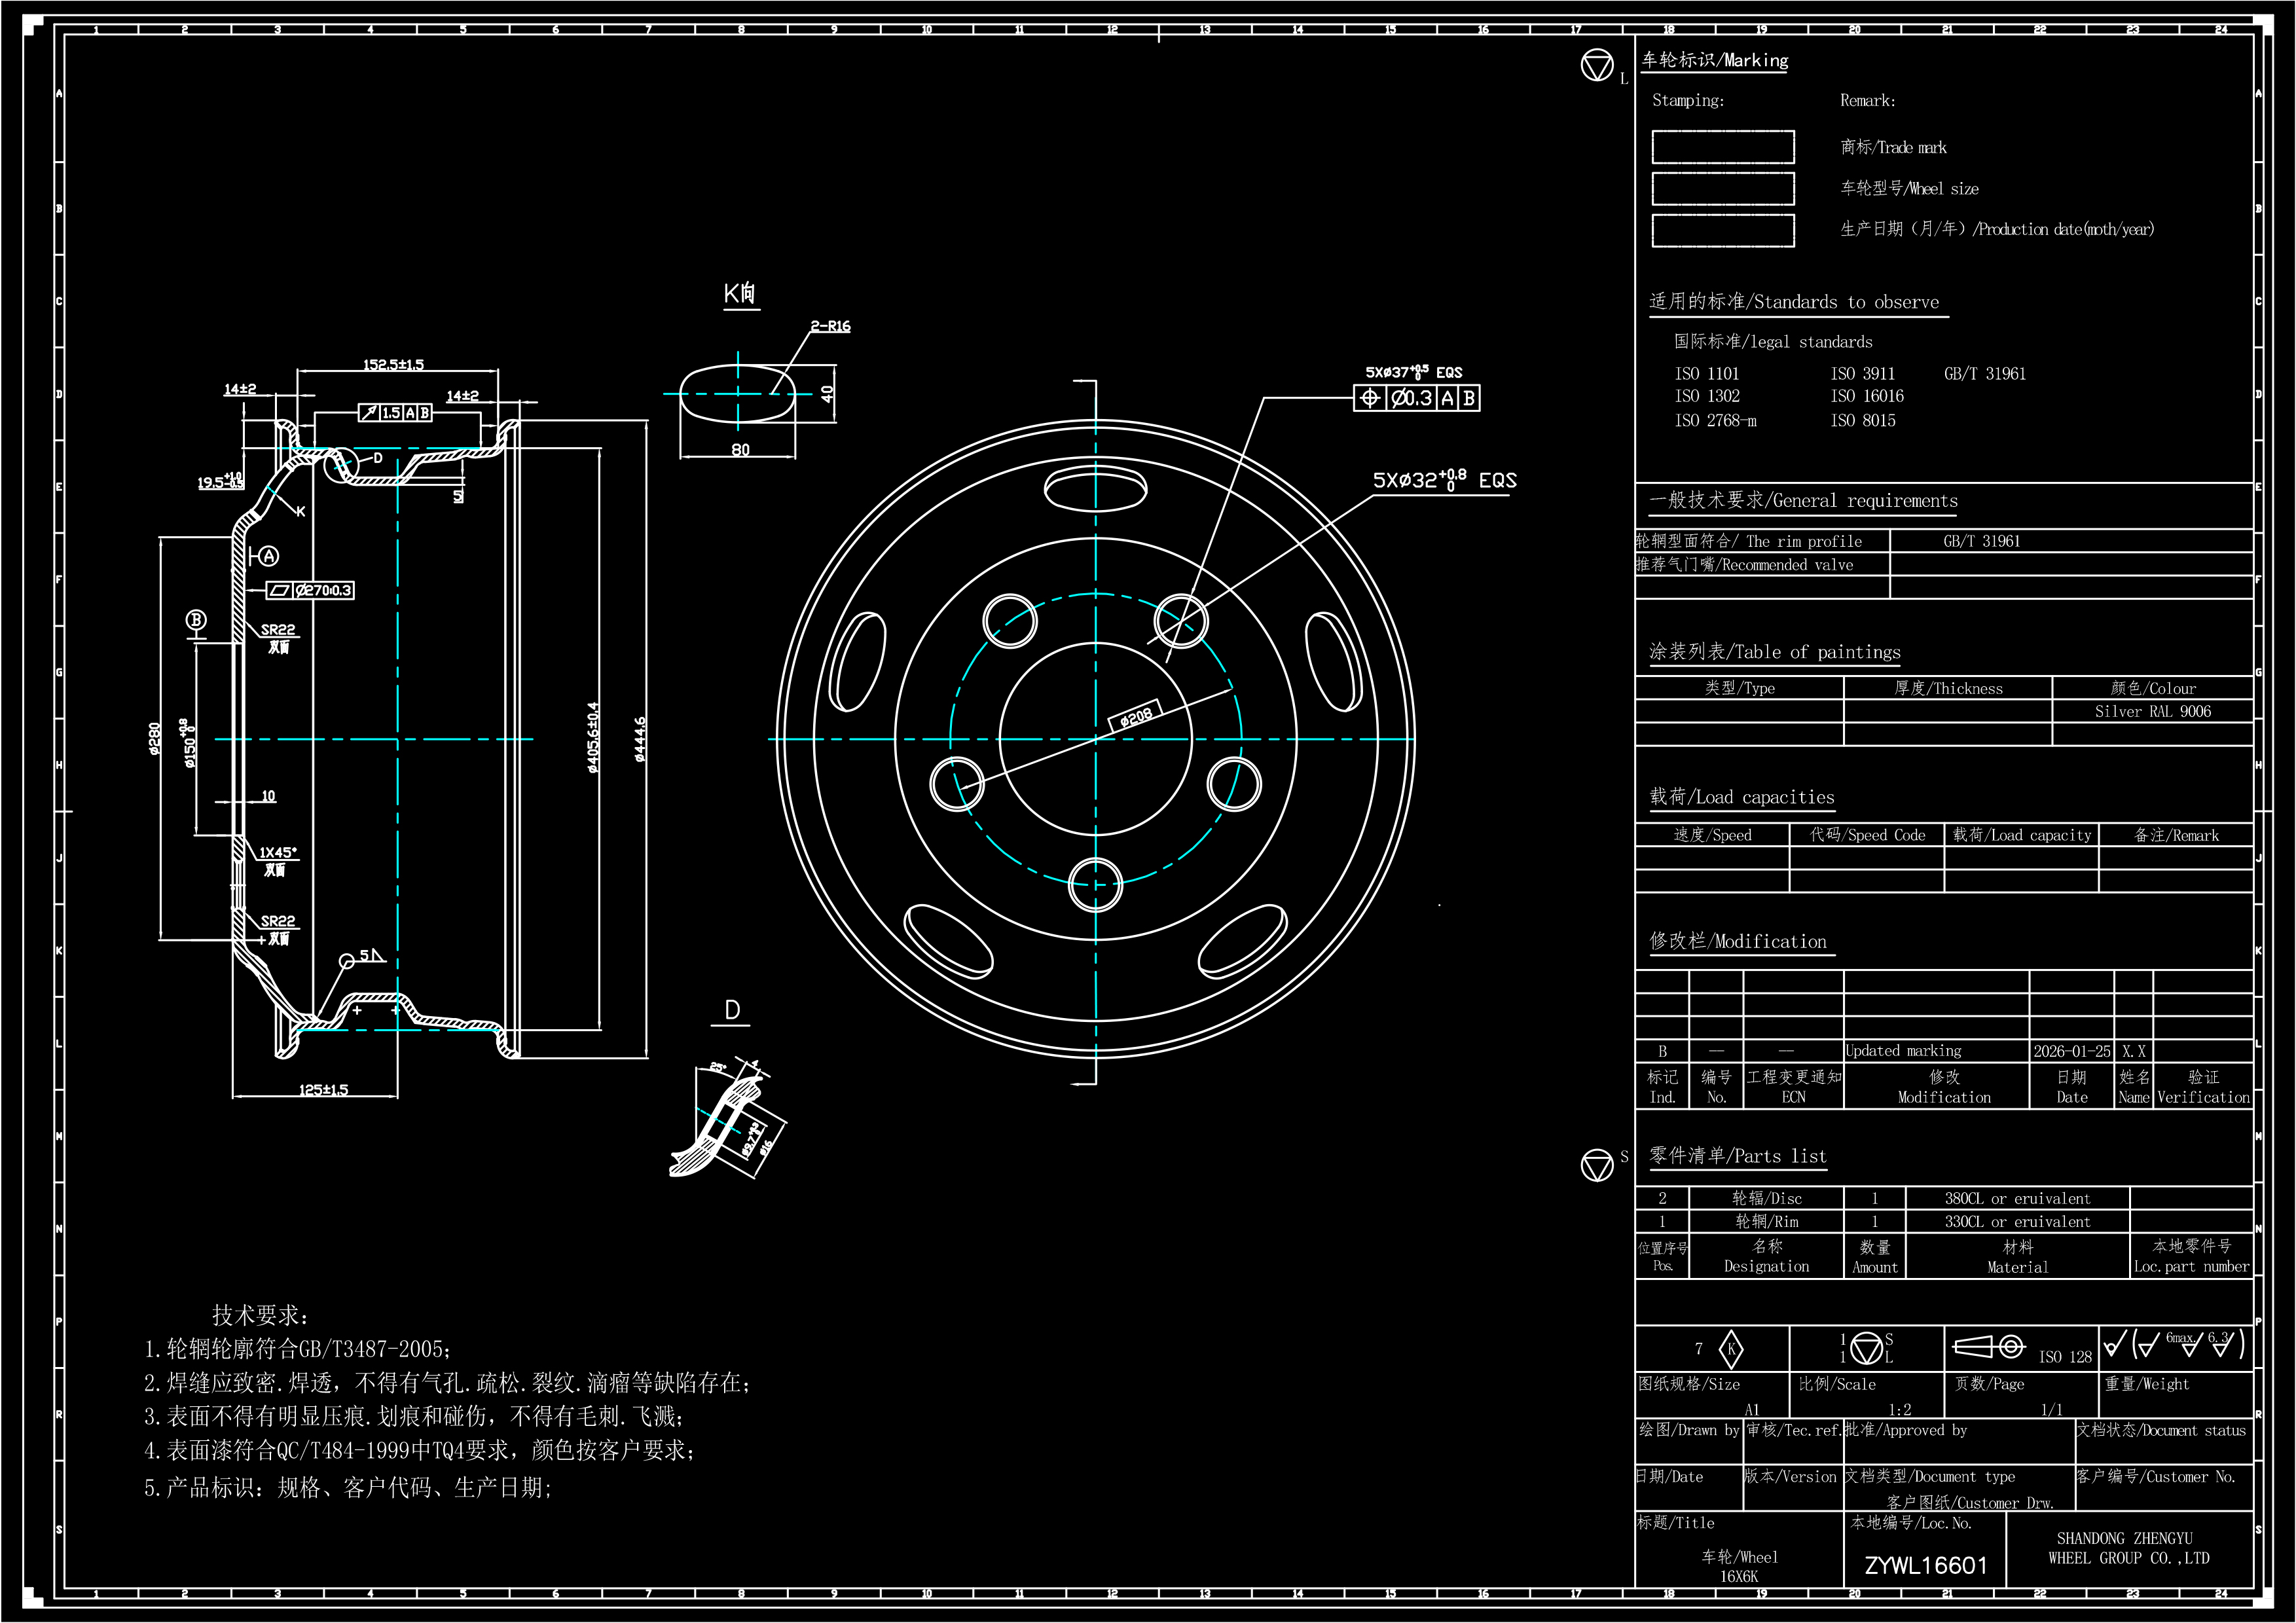Click the triangle-in-circle symbol beside Marking heading

1597,66
